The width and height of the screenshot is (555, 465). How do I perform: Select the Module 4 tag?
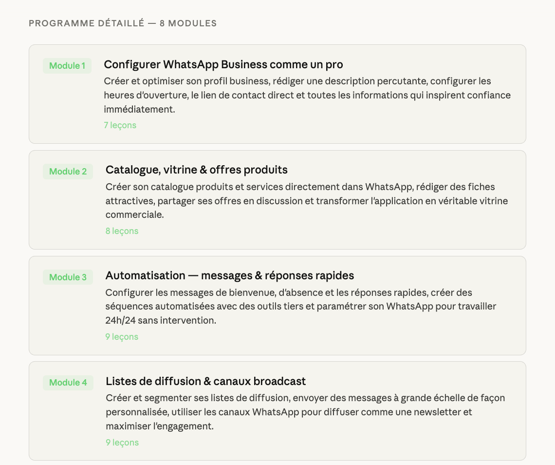pos(68,383)
